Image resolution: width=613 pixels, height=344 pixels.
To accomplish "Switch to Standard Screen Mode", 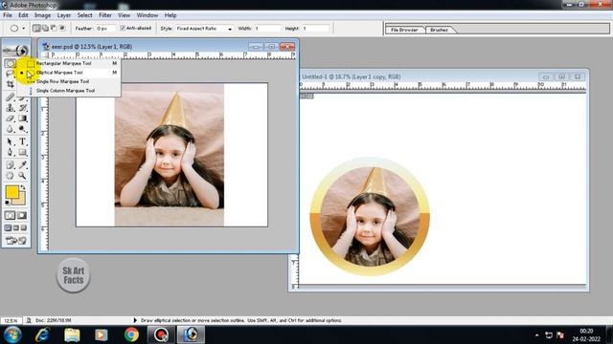I will coord(9,227).
